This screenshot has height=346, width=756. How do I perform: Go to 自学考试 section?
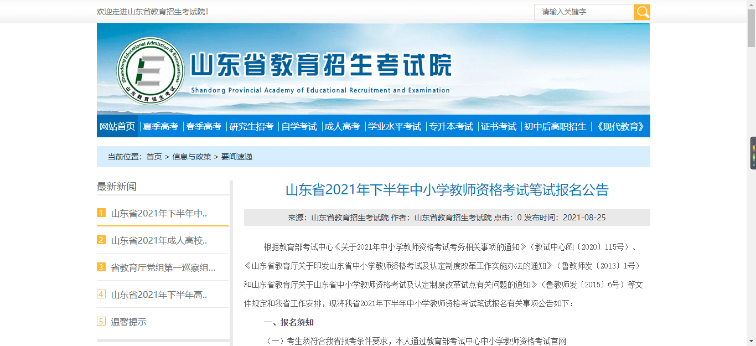(x=299, y=126)
